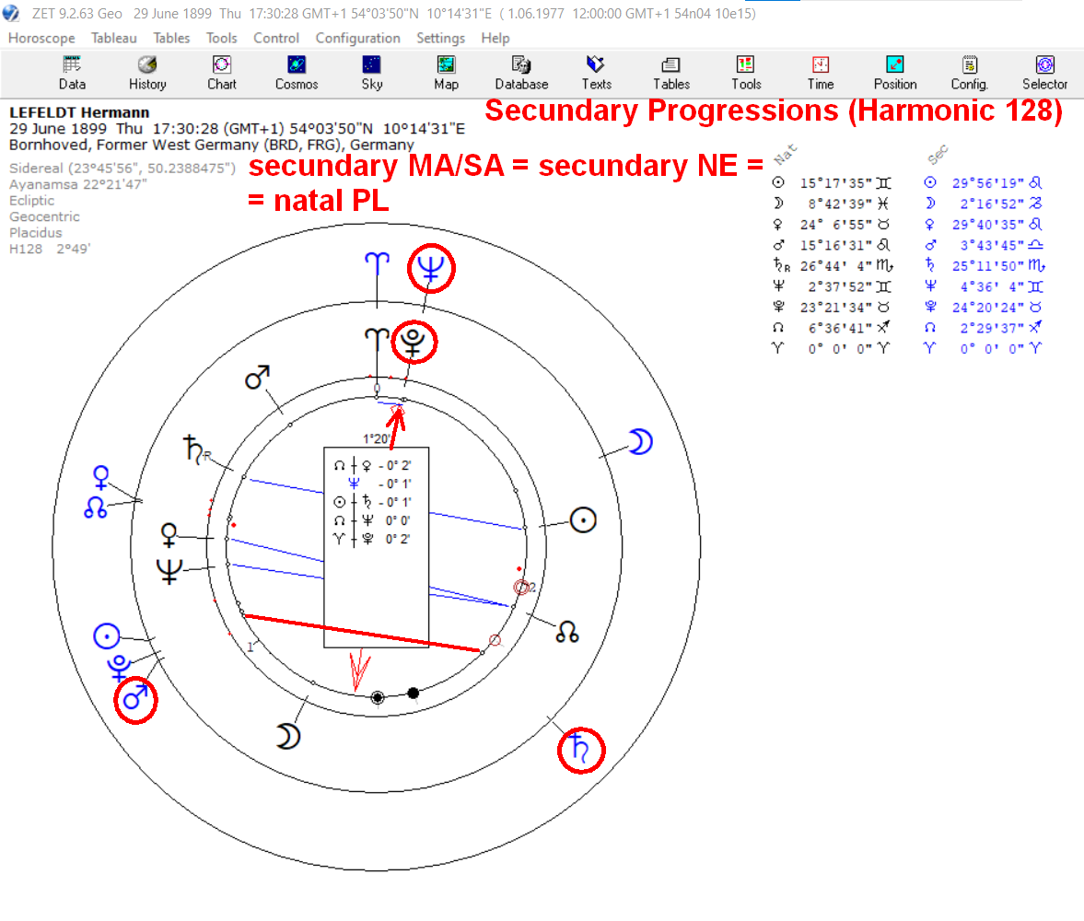Screen dimensions: 1084x921
Task: Select the Chart toolbar icon
Action: tap(222, 73)
